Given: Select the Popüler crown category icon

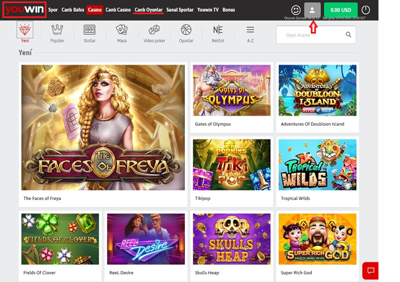Looking at the screenshot, I should tap(57, 29).
